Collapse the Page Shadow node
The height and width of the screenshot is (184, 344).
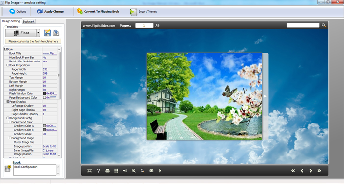tap(8, 102)
